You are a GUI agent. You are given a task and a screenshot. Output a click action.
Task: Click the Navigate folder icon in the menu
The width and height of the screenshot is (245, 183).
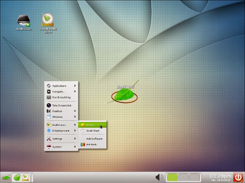[x=49, y=91]
